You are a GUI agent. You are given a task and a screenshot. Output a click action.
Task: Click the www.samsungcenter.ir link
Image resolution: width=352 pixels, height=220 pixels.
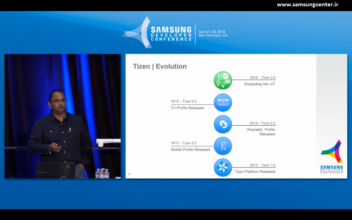click(x=307, y=4)
